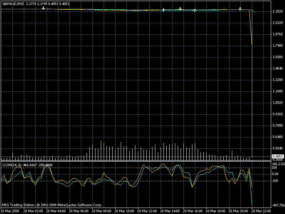Screen dimensions: 285x214
Task: Click the MIG Trading Station copyright text
Action: coord(52,205)
